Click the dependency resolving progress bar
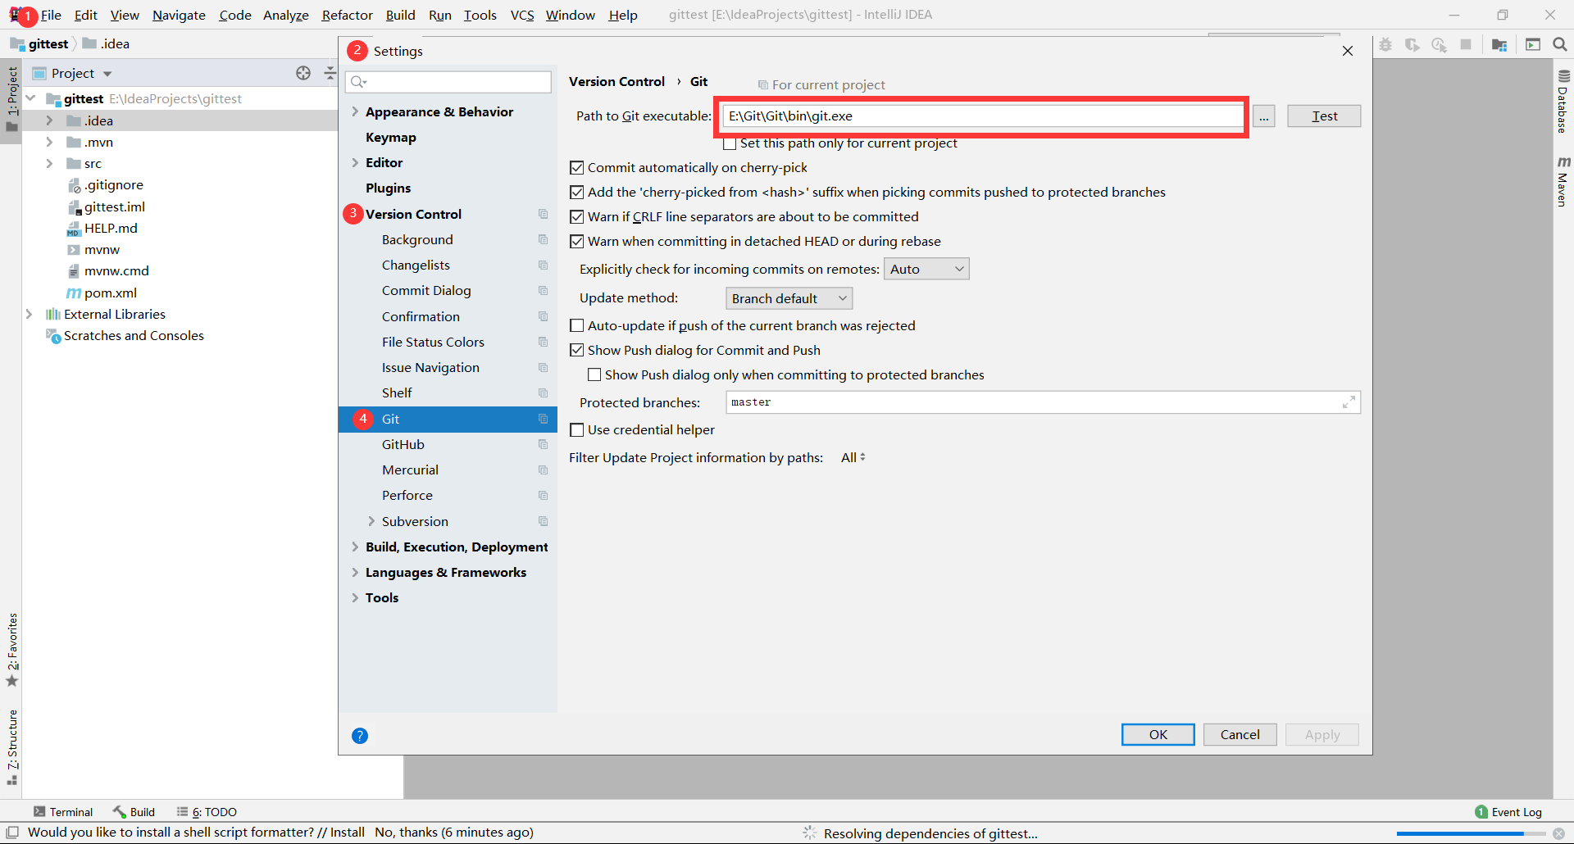1574x844 pixels. point(1471,833)
